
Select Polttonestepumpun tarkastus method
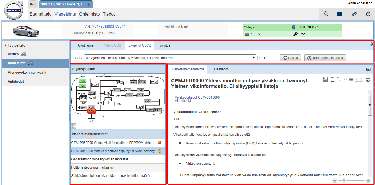coord(118,167)
